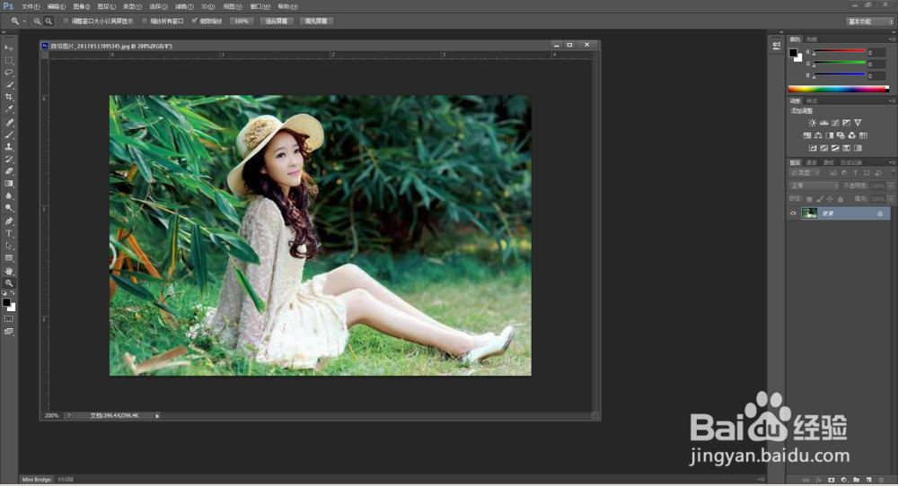The height and width of the screenshot is (486, 898).
Task: Select the Dodge tool
Action: (x=9, y=208)
